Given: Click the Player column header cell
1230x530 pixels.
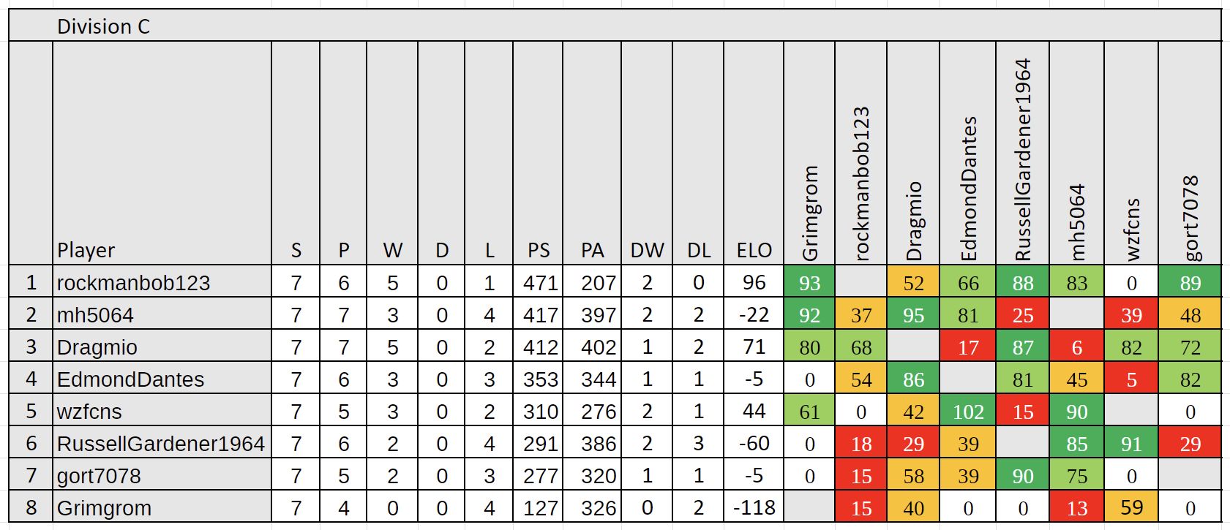Looking at the screenshot, I should coord(86,250).
